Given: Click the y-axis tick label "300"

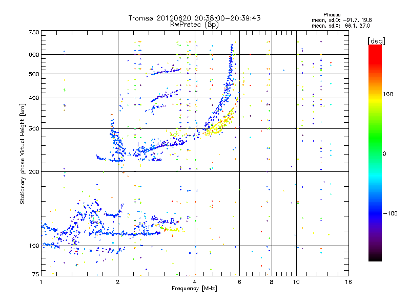Looking at the screenshot, I should click(34, 128).
